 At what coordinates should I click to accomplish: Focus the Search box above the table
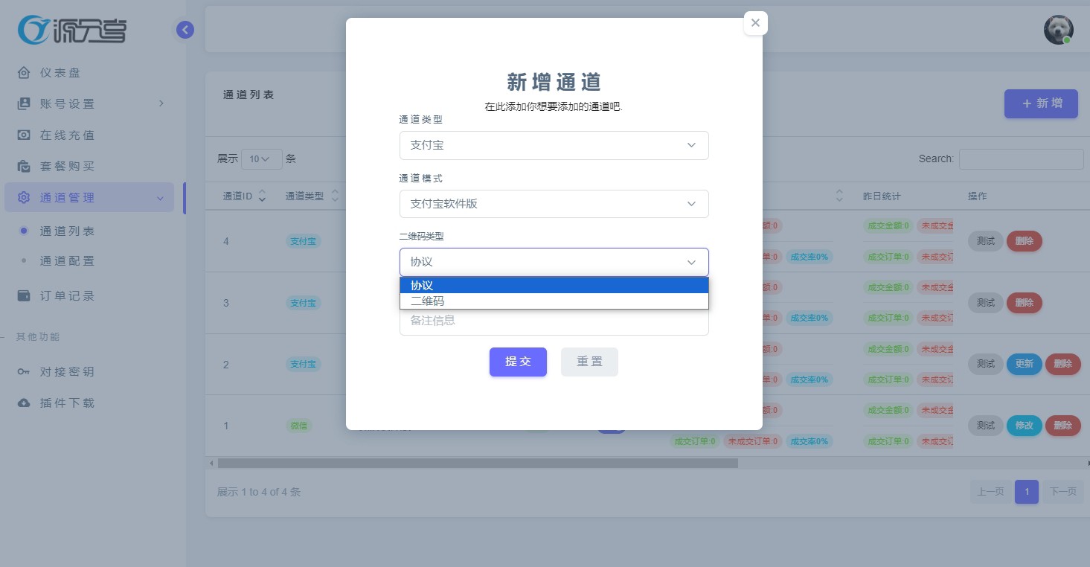coord(1021,159)
